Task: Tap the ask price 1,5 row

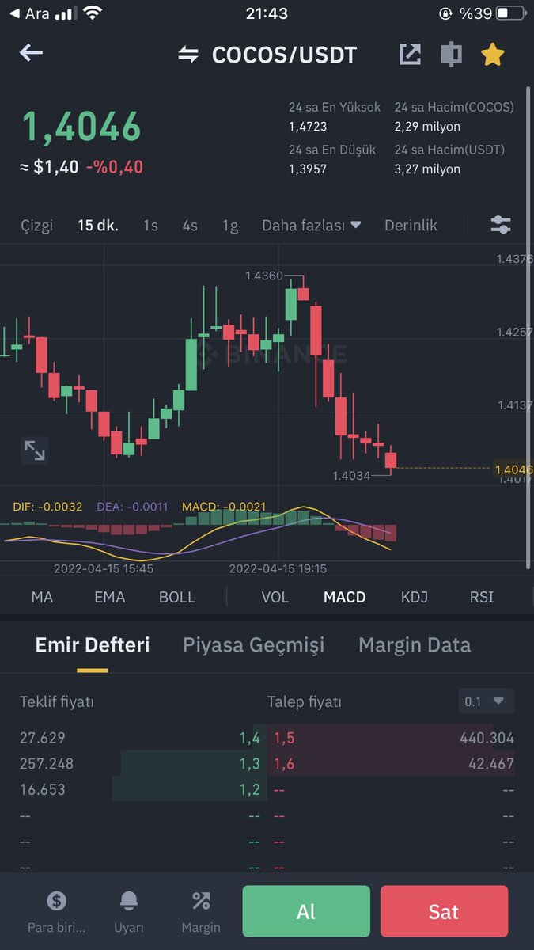Action: [x=392, y=738]
